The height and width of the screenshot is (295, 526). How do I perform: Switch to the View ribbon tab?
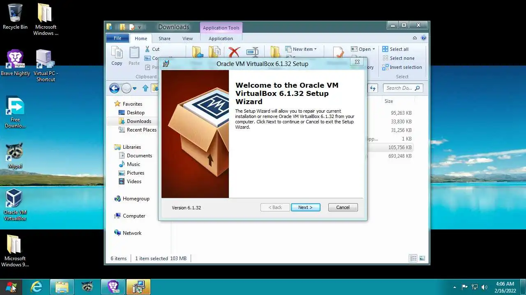click(x=187, y=39)
